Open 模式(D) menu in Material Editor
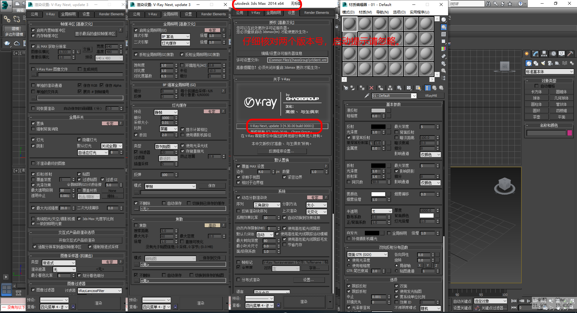The width and height of the screenshot is (577, 313). pos(348,12)
